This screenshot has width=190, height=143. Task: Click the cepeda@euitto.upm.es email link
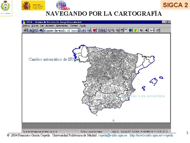[113, 135]
